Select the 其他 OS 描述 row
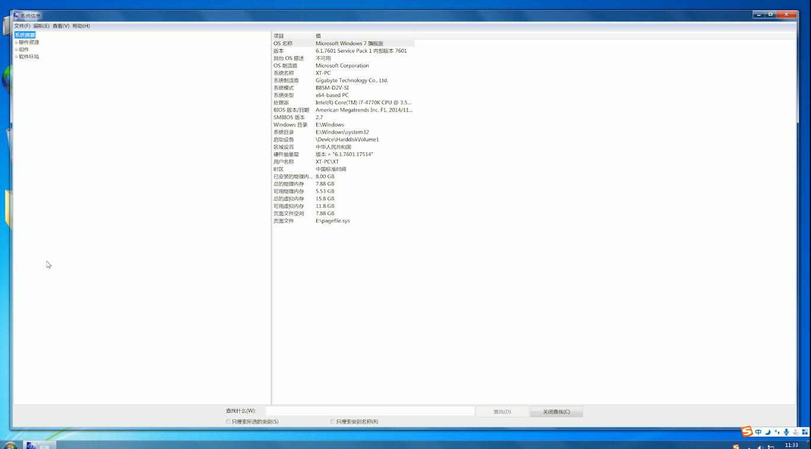 click(x=343, y=58)
